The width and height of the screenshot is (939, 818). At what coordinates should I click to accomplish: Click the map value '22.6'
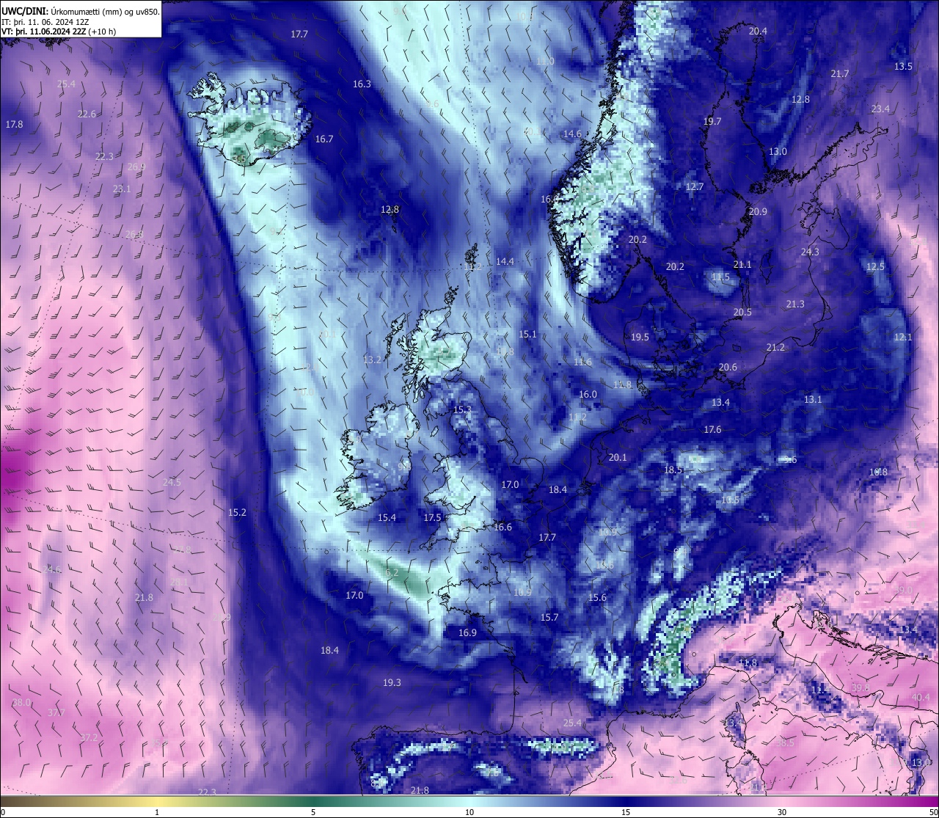click(x=87, y=114)
